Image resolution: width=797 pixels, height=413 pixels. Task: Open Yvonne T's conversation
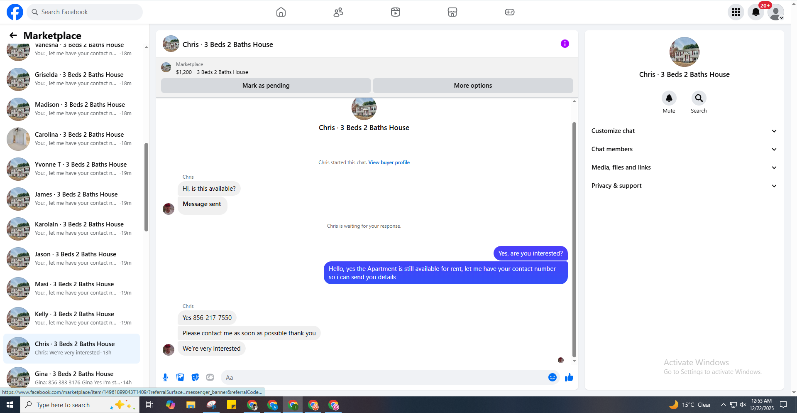click(x=71, y=169)
